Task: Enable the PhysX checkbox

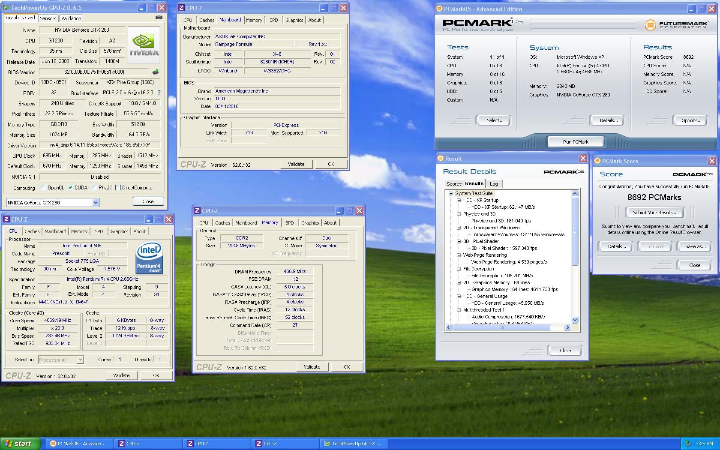Action: [x=94, y=188]
